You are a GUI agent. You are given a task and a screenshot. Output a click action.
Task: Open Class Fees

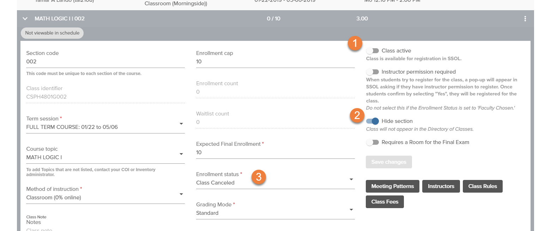385,202
